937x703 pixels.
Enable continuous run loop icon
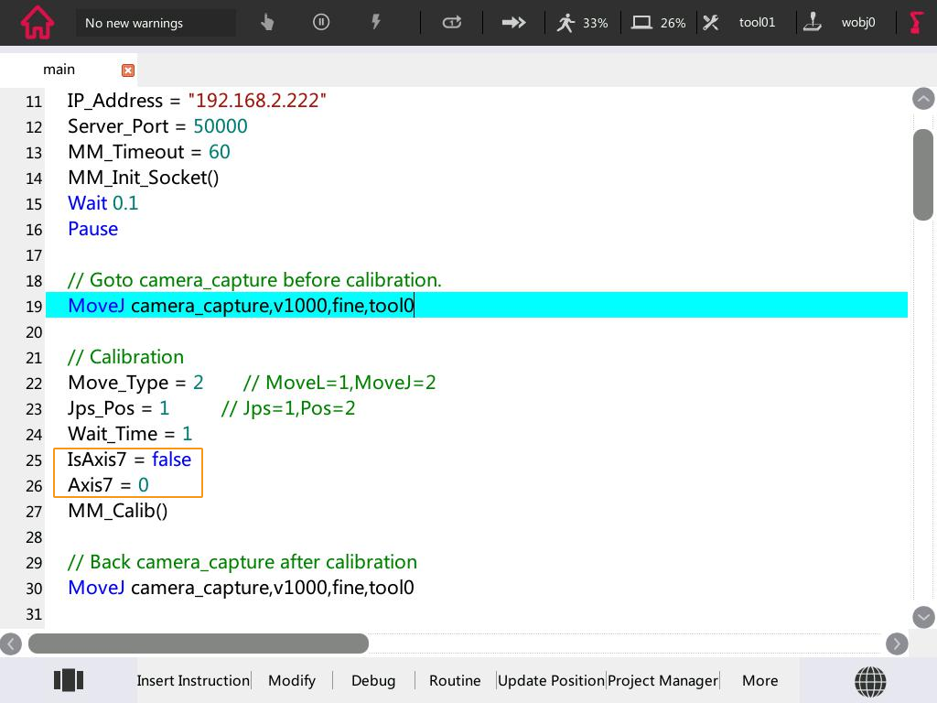451,22
